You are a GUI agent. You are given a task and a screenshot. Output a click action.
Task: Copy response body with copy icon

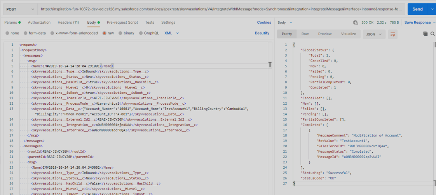pyautogui.click(x=425, y=34)
